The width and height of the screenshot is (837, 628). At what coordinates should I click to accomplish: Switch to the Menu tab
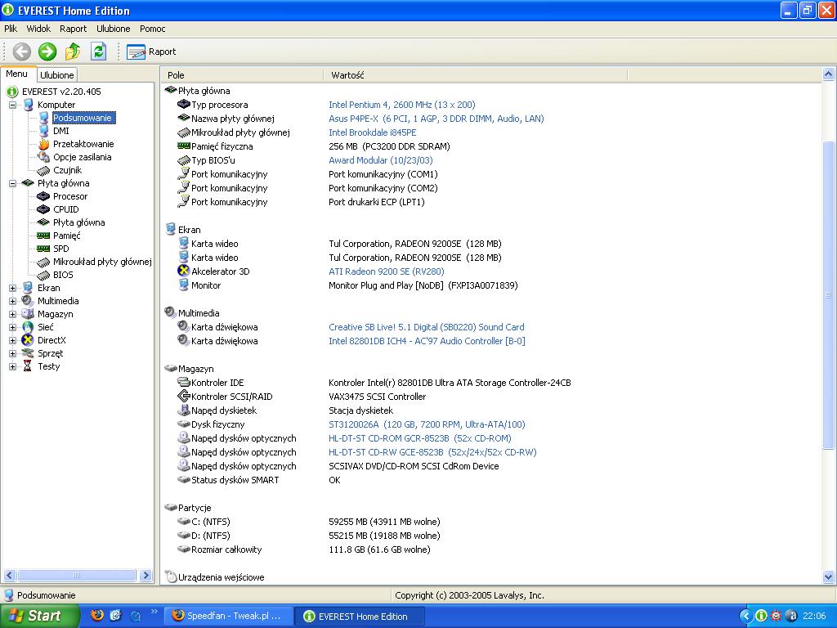point(17,74)
